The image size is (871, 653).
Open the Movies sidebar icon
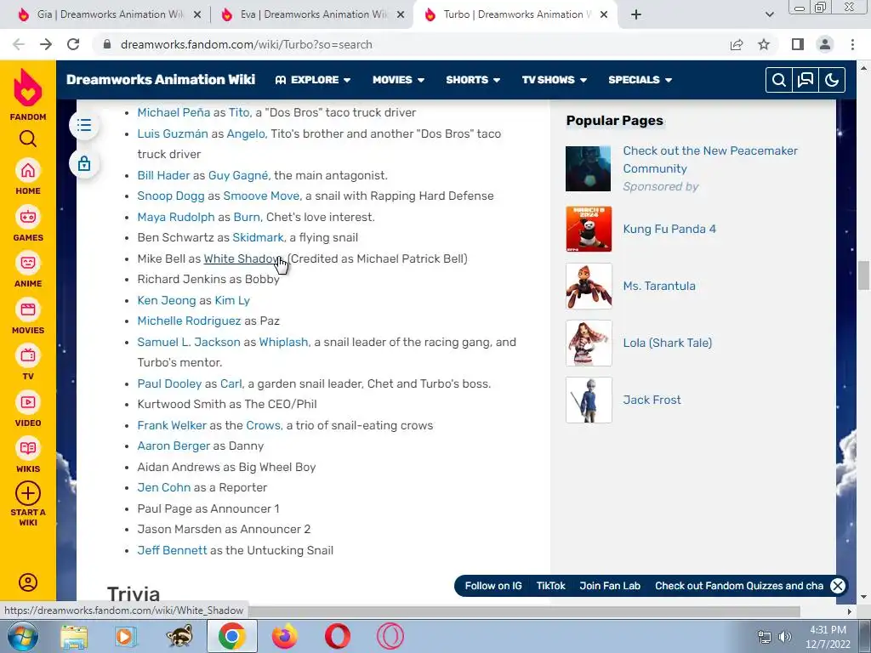click(x=28, y=309)
